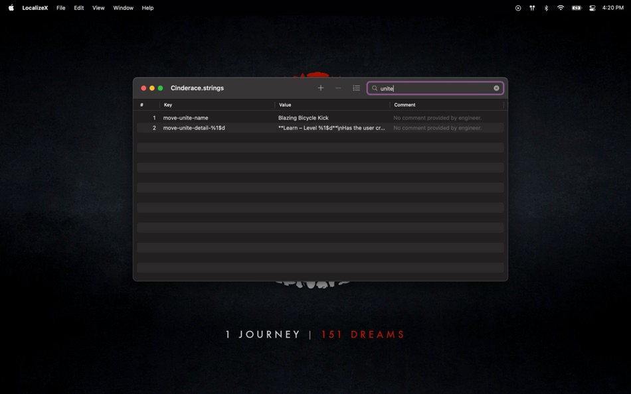Screen dimensions: 631x394
Task: Open the list view options icon
Action: 356,88
